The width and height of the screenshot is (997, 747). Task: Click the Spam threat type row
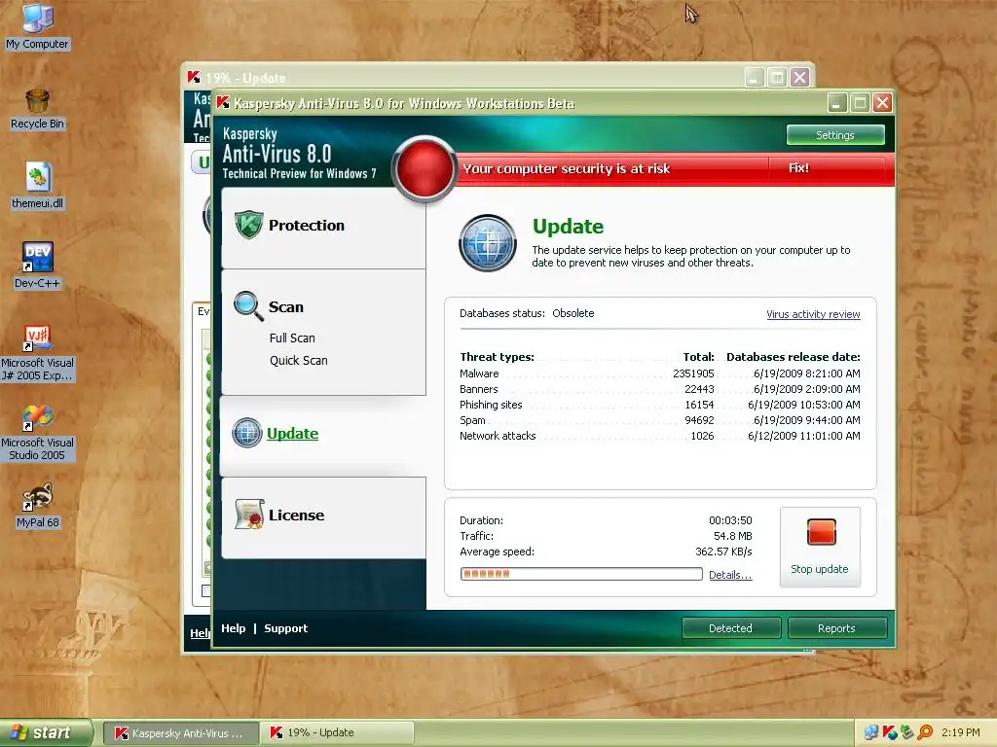(659, 420)
